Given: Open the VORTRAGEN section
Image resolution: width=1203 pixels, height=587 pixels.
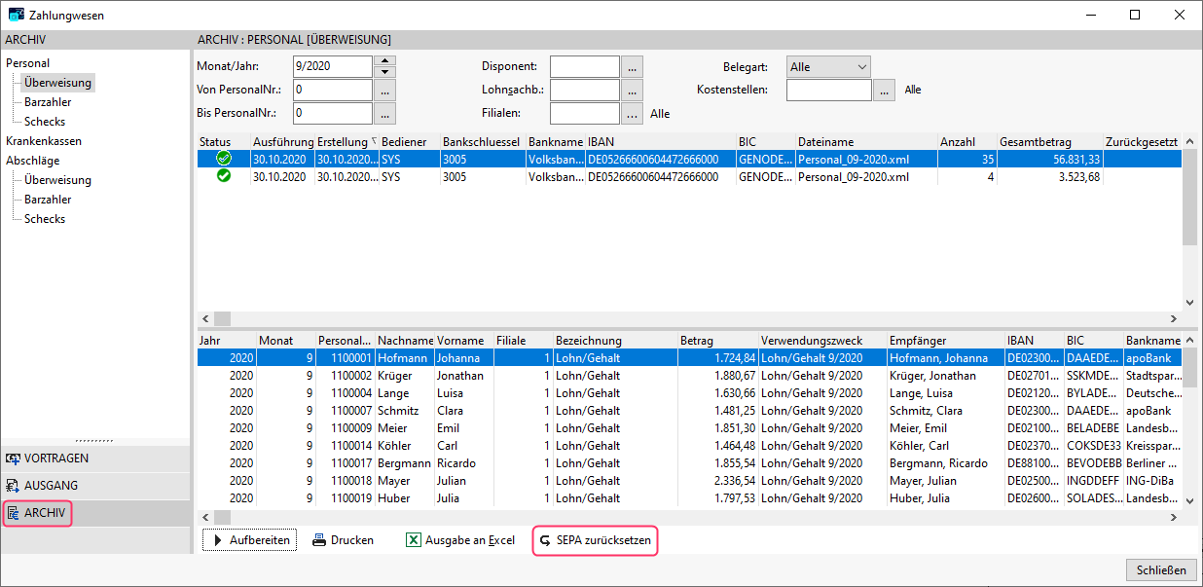Looking at the screenshot, I should tap(56, 459).
